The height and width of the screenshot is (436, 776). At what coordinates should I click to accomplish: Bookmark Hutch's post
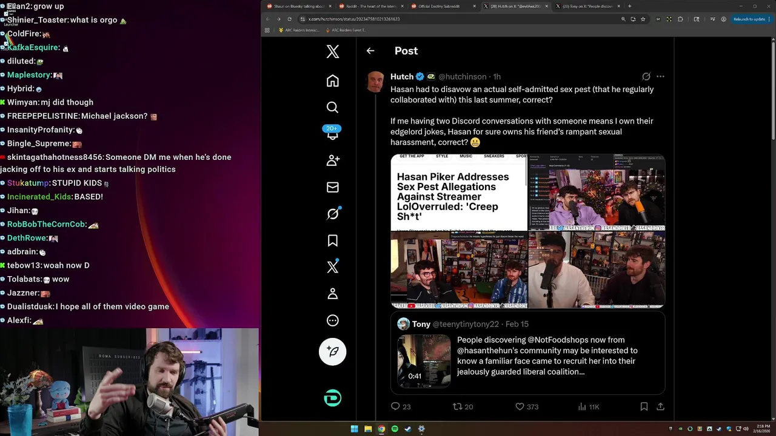644,406
